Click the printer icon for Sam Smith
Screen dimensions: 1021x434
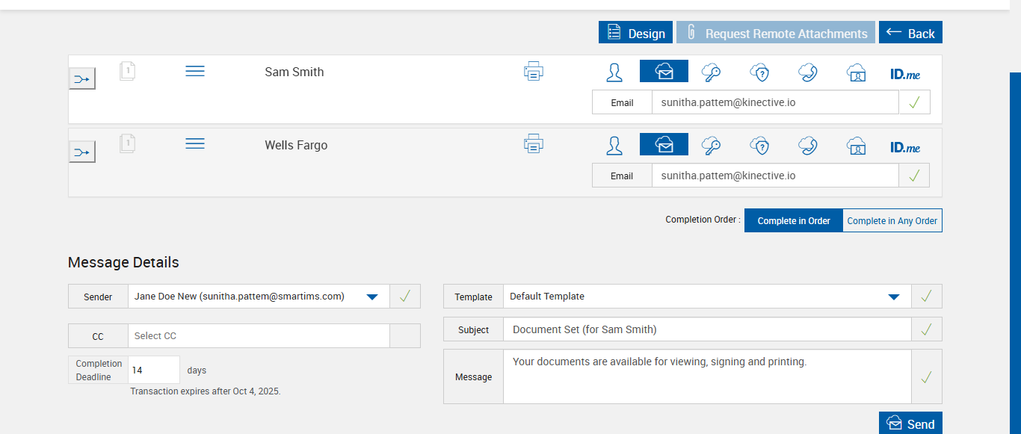coord(534,72)
